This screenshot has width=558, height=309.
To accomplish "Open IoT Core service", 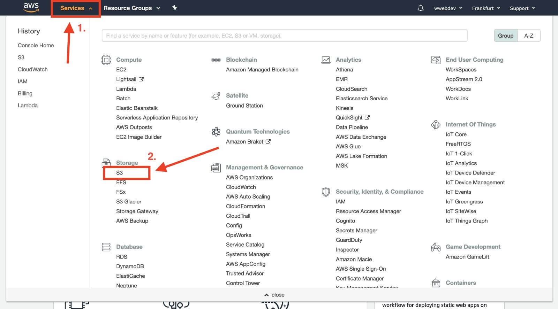I will coord(456,134).
